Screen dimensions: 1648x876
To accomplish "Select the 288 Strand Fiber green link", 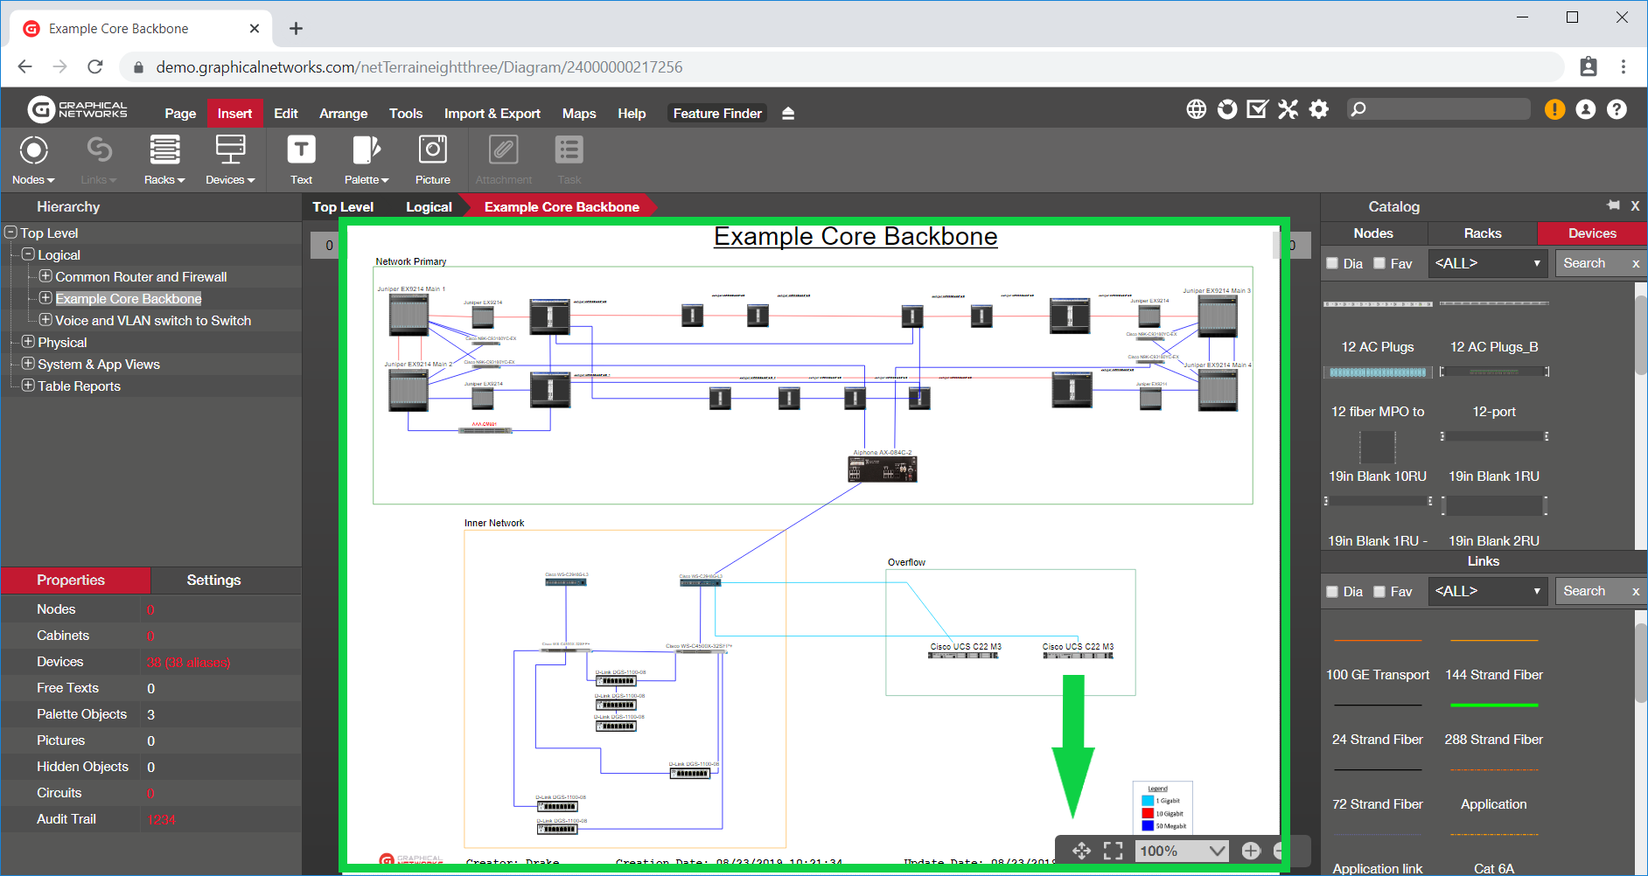I will [1493, 706].
